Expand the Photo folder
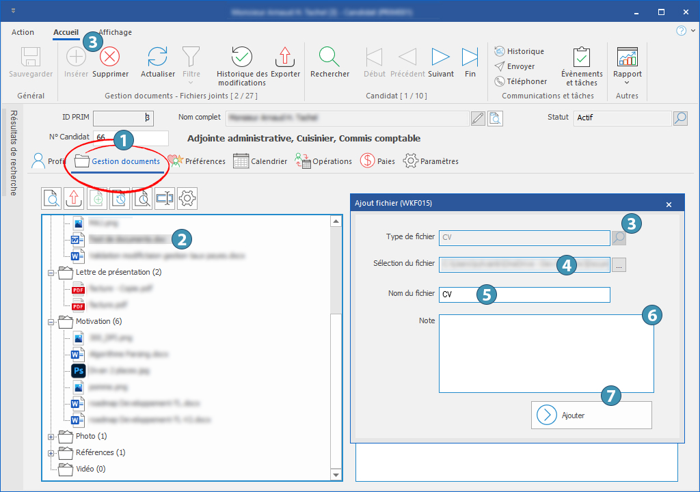This screenshot has width=700, height=492. coord(51,436)
